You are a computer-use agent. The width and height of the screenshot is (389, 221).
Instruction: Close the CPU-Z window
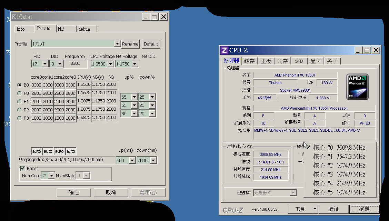point(376,50)
